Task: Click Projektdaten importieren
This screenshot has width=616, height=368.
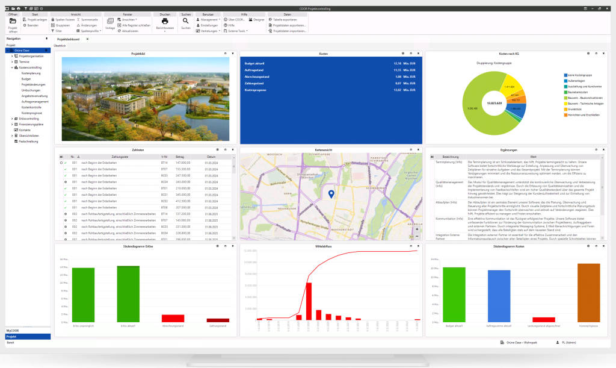Action: 287,31
